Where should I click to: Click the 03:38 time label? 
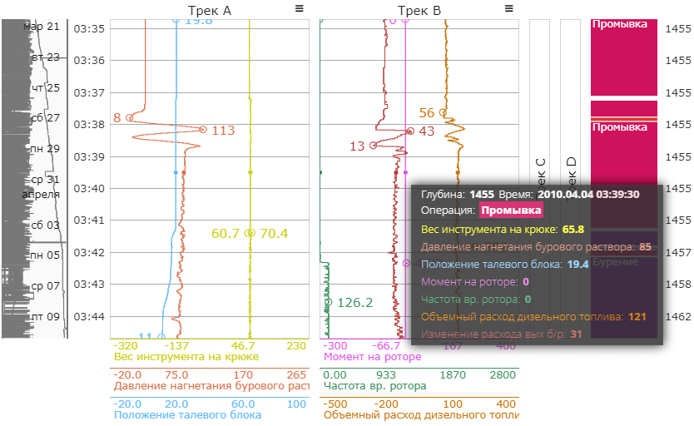click(x=89, y=125)
